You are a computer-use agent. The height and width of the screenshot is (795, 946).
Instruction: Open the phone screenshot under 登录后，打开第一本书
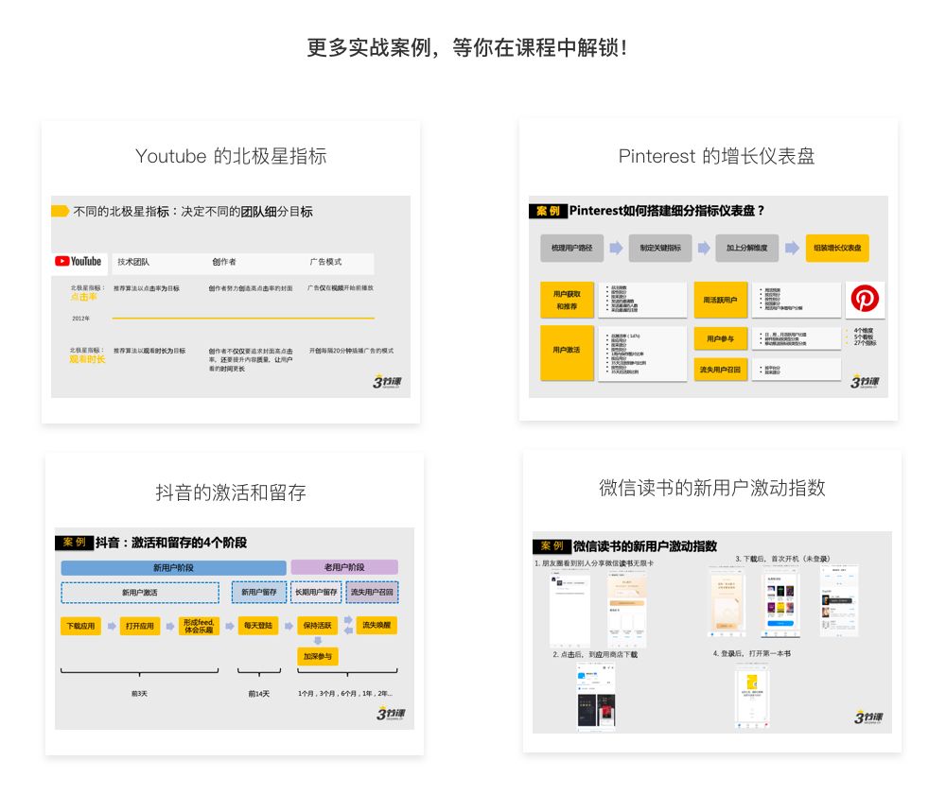[x=752, y=696]
